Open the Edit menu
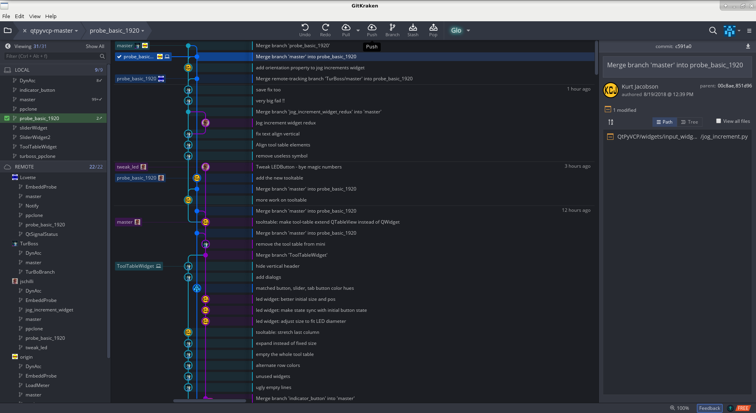The height and width of the screenshot is (413, 756). point(19,16)
